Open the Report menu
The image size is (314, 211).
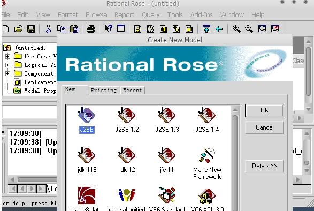click(124, 15)
